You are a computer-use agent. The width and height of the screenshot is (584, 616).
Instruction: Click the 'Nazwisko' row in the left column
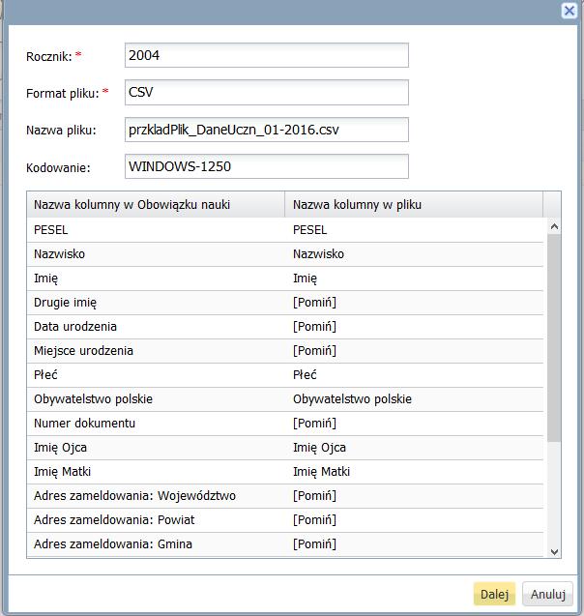click(156, 254)
